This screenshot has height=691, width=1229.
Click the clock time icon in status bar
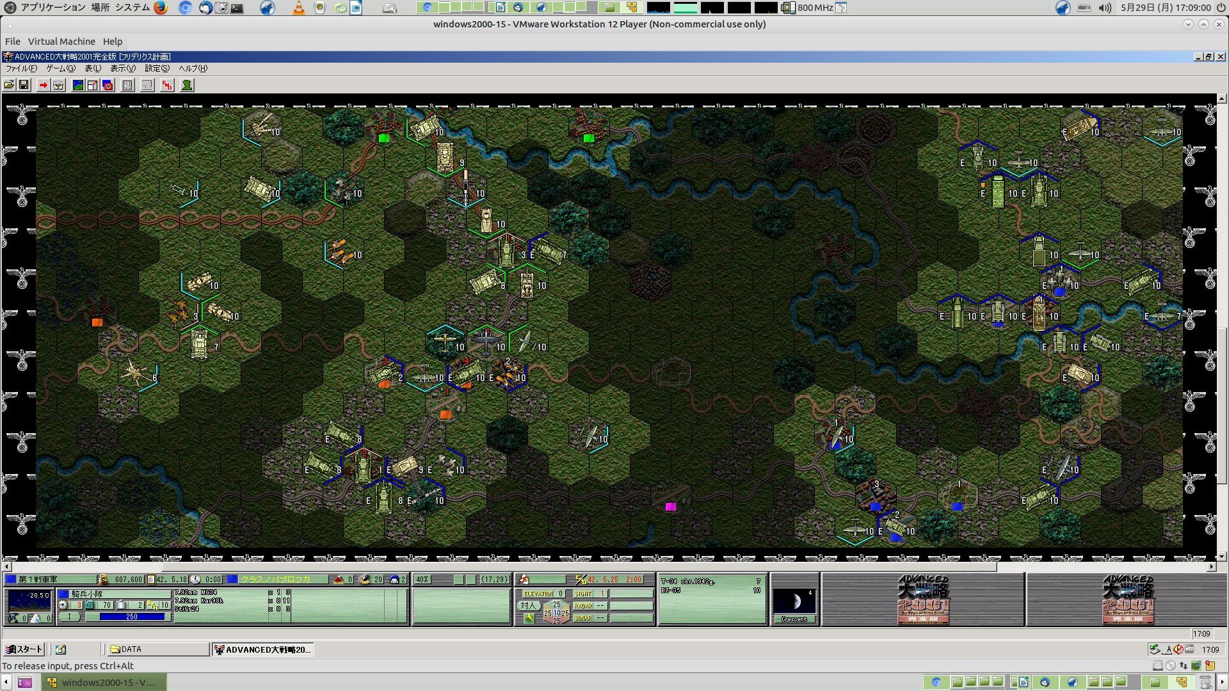[196, 580]
